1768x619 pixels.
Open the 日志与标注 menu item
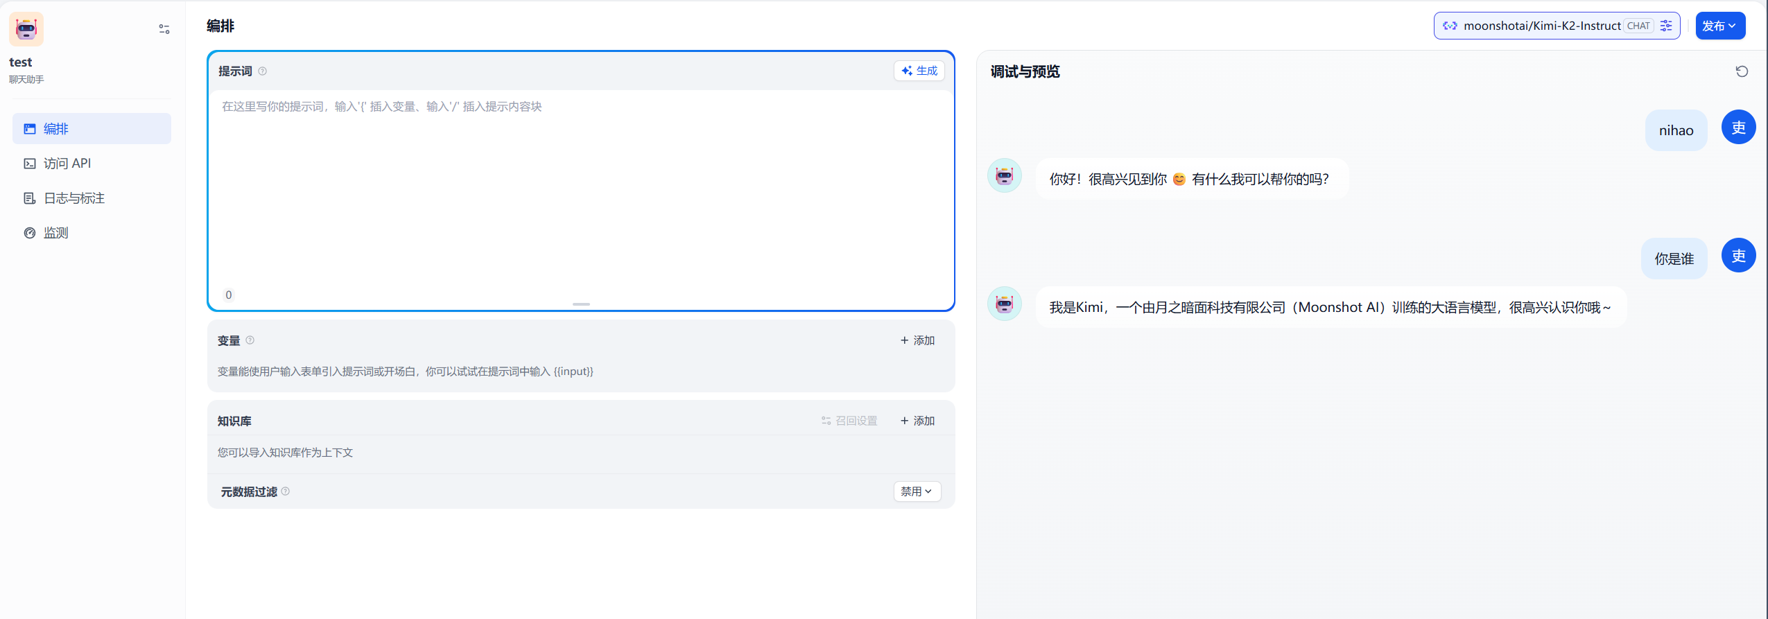(92, 198)
